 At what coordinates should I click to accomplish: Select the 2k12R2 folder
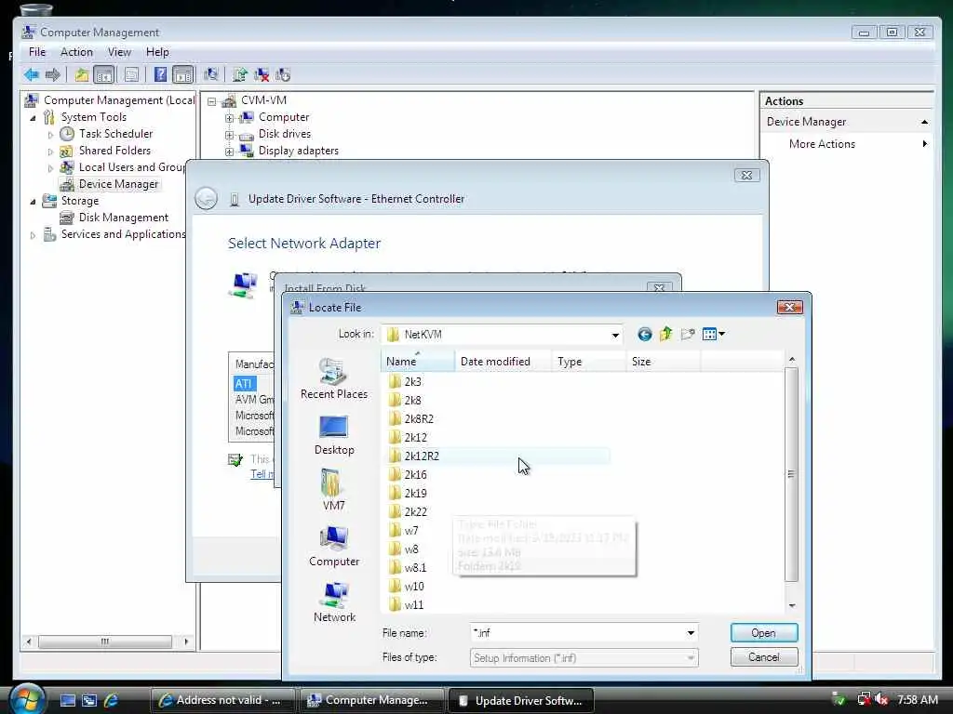499,456
